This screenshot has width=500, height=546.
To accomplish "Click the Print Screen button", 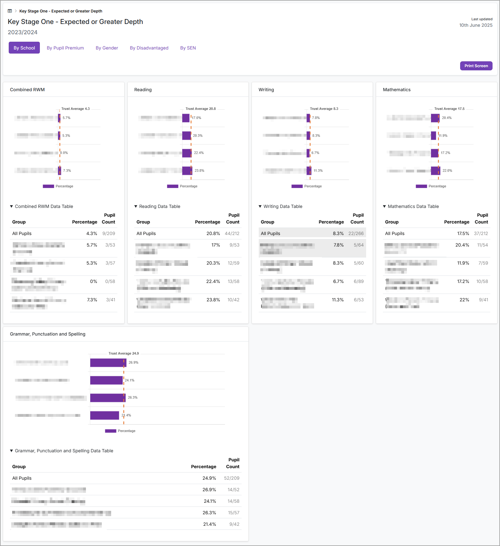I will pyautogui.click(x=476, y=66).
